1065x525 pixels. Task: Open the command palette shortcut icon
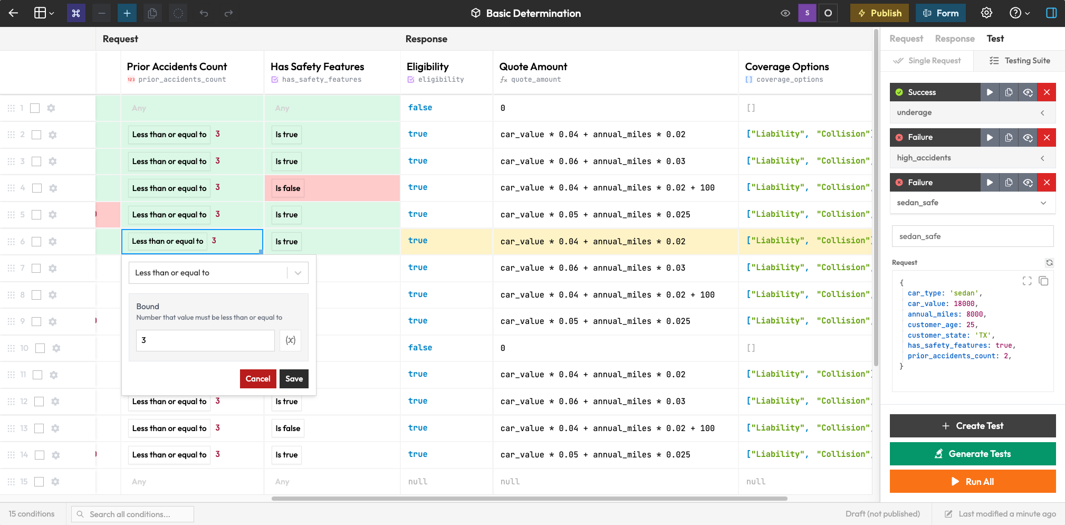coord(76,13)
